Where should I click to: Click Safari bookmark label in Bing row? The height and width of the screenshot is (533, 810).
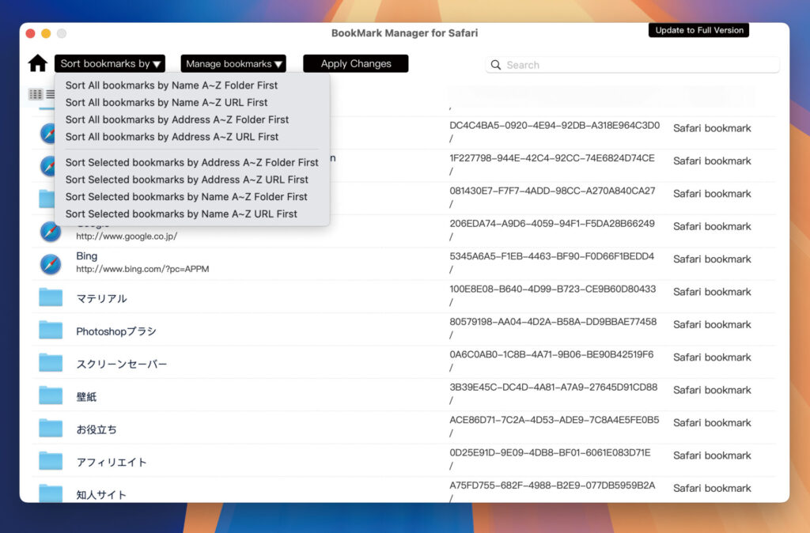pos(712,259)
